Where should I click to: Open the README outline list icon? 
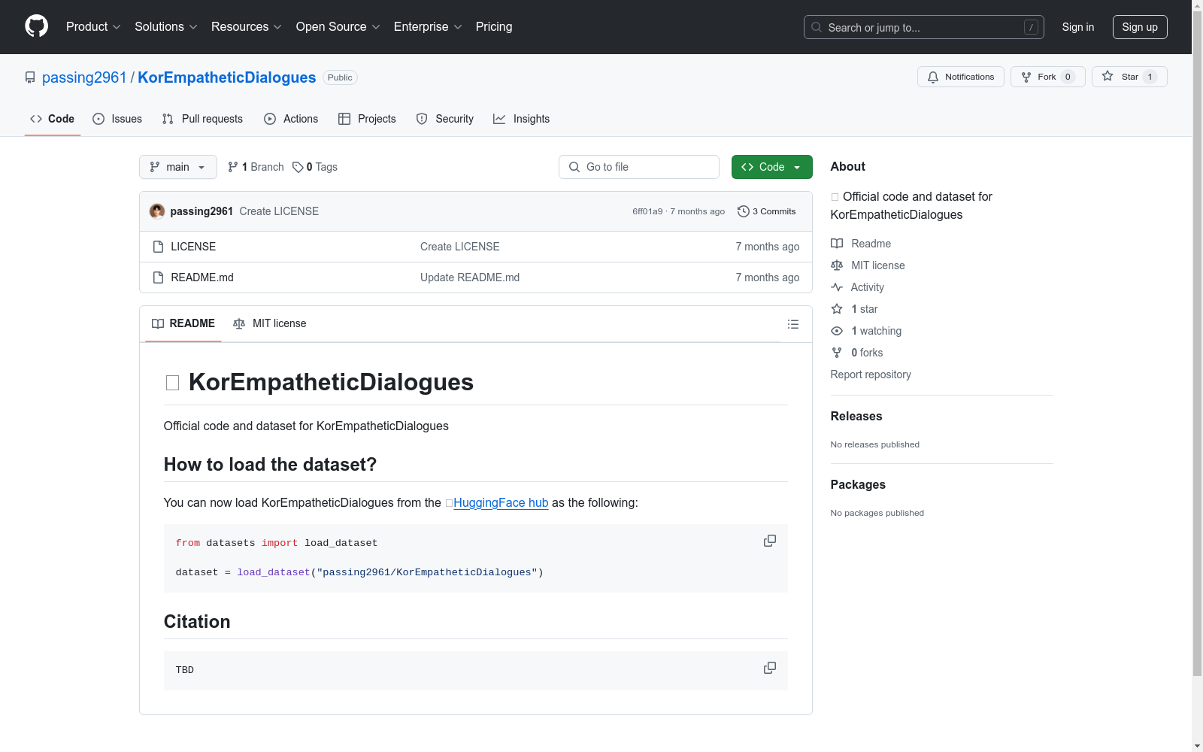tap(793, 324)
